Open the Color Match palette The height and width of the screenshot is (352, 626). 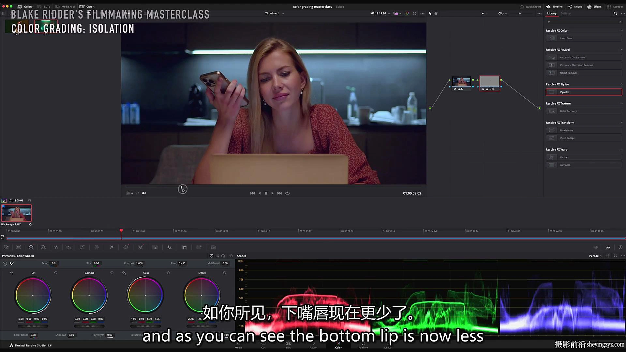19,247
